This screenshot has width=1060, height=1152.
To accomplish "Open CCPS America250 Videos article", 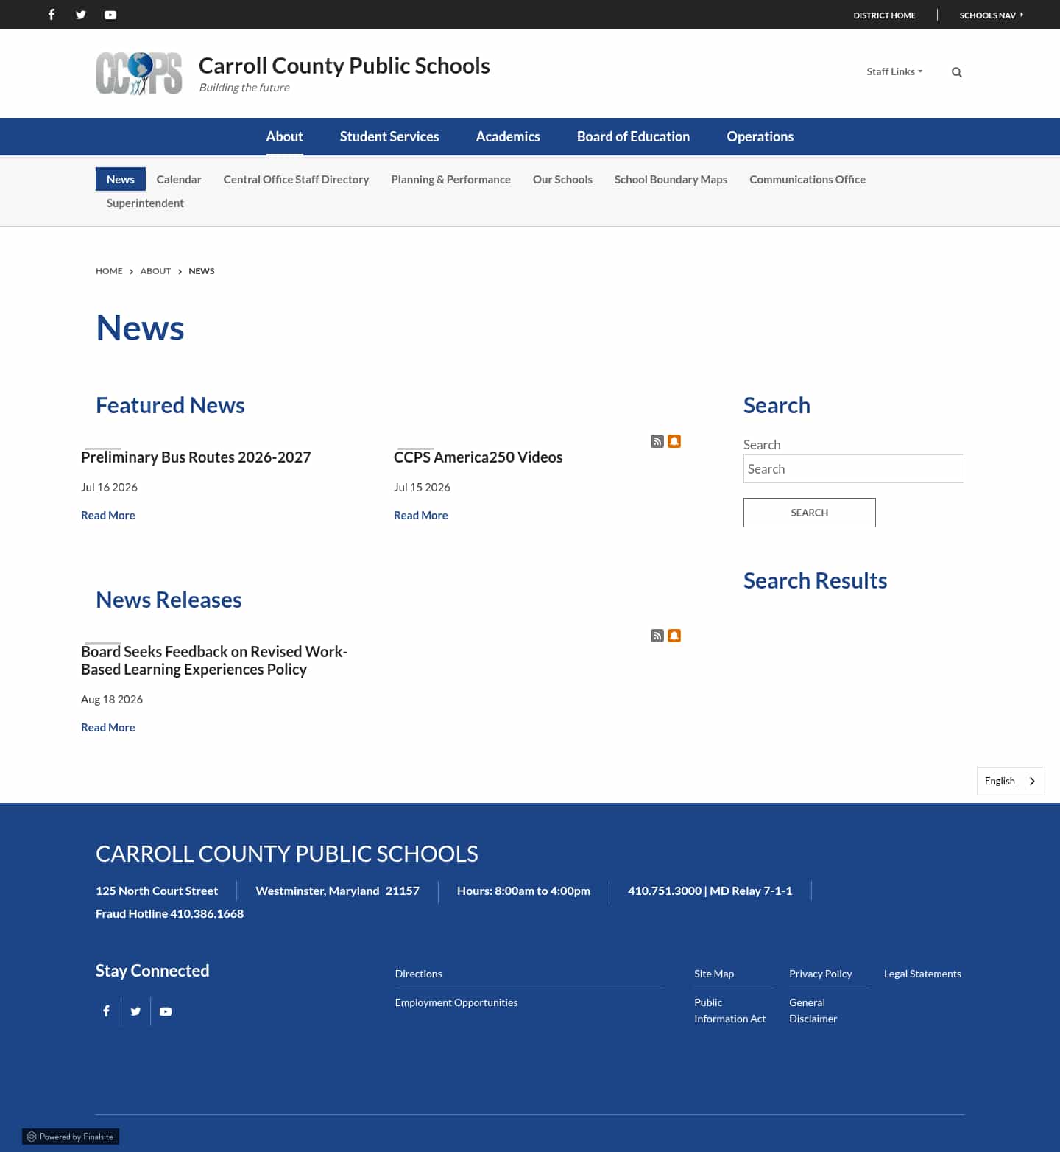I will pyautogui.click(x=478, y=457).
